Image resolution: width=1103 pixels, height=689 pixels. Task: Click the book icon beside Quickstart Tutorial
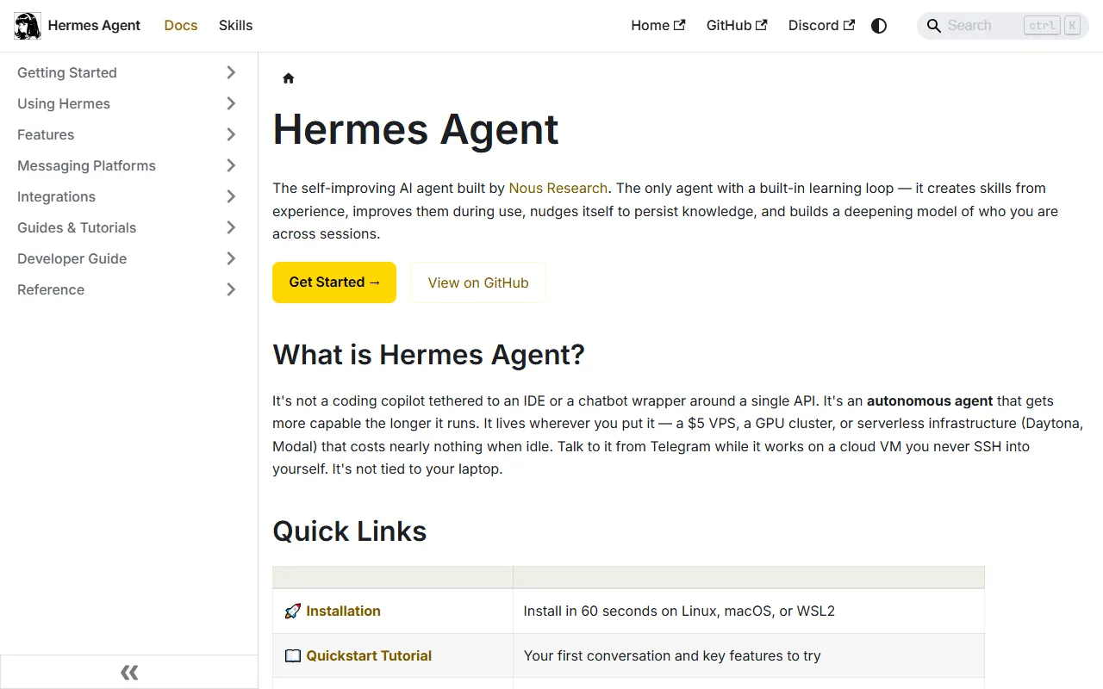coord(293,656)
